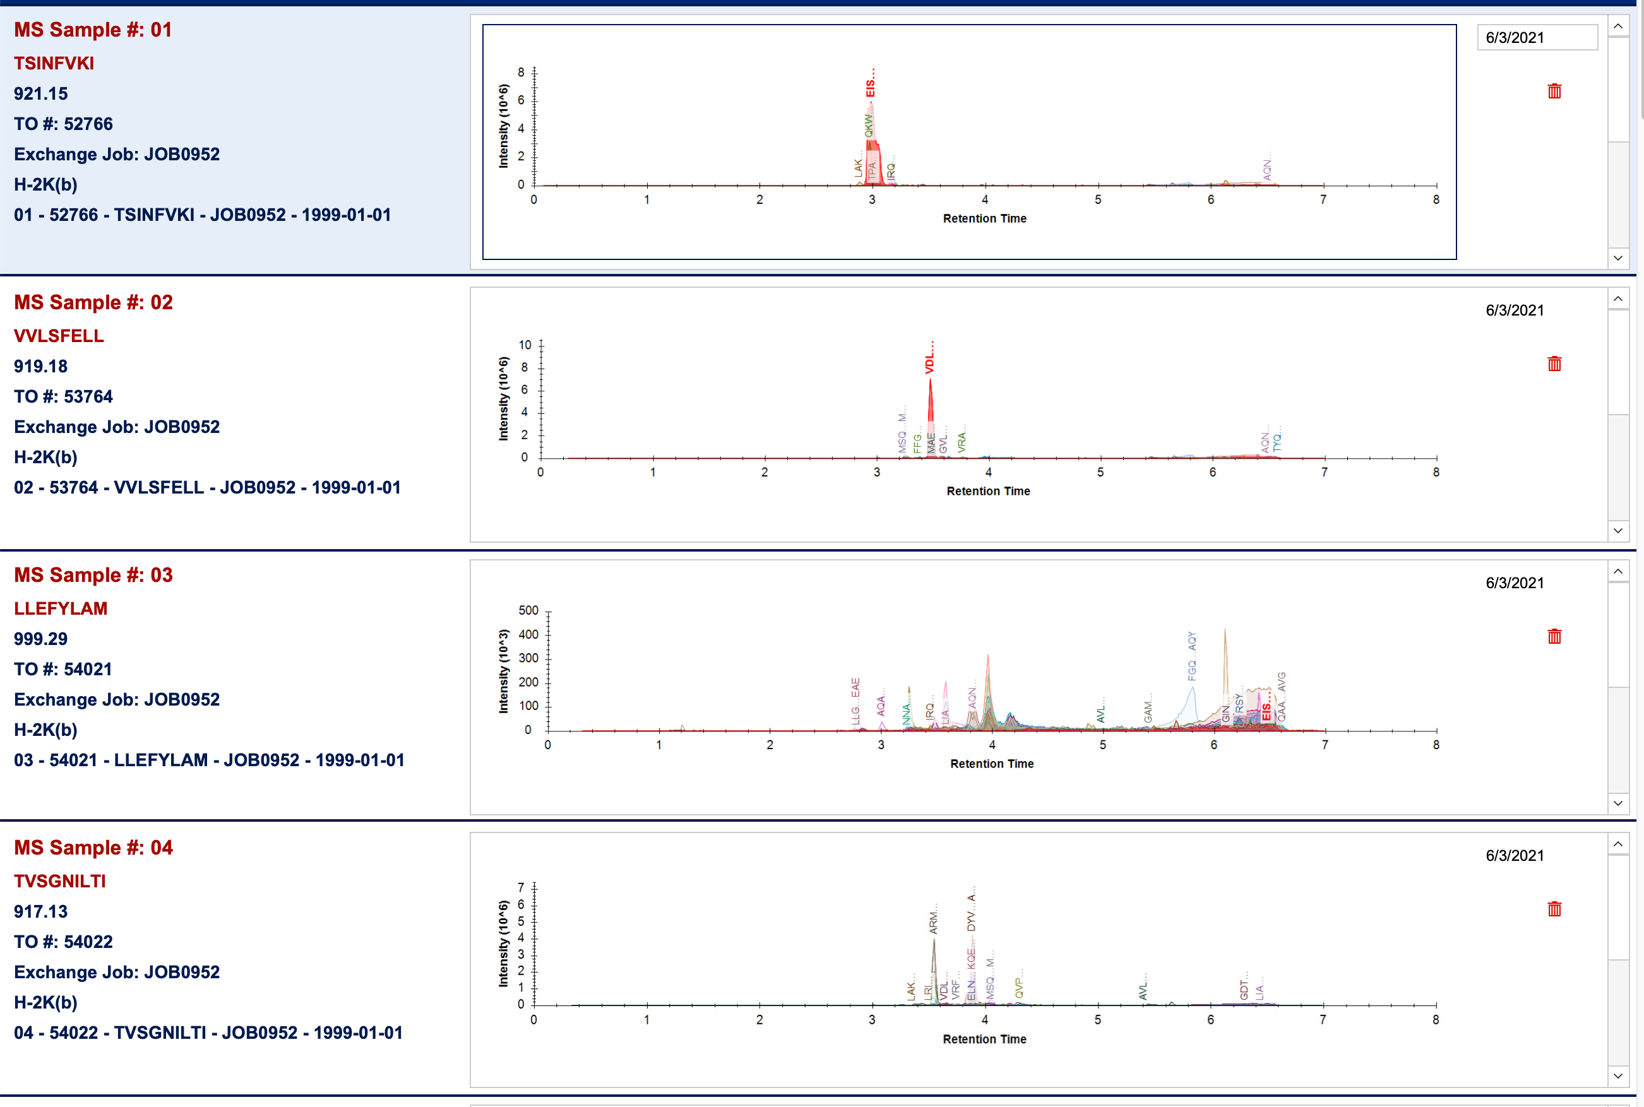The height and width of the screenshot is (1107, 1644).
Task: Select the MS Sample #: 02 heading
Action: tap(93, 302)
